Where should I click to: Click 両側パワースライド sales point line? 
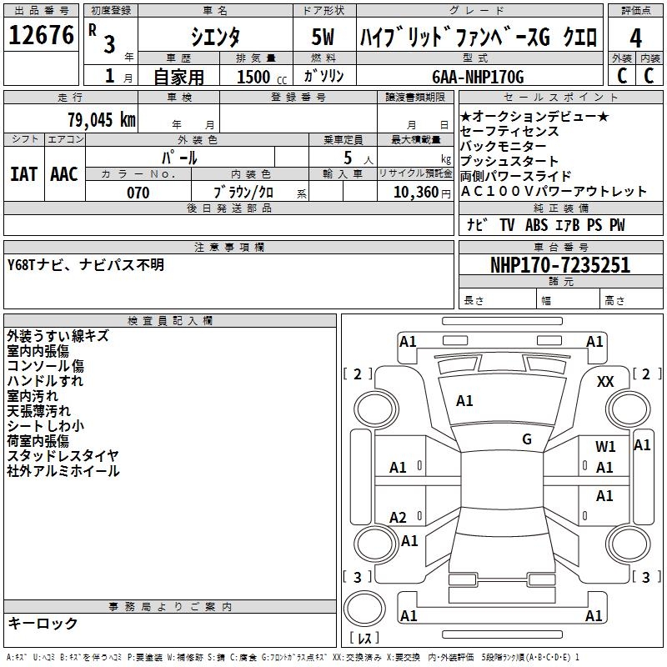(515, 176)
